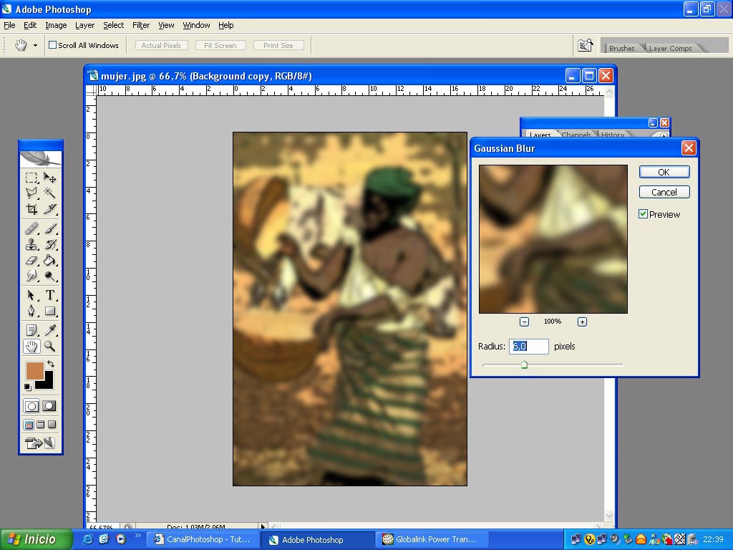Screen dimensions: 733x550
Task: Open the background color swatch
Action: tap(47, 383)
